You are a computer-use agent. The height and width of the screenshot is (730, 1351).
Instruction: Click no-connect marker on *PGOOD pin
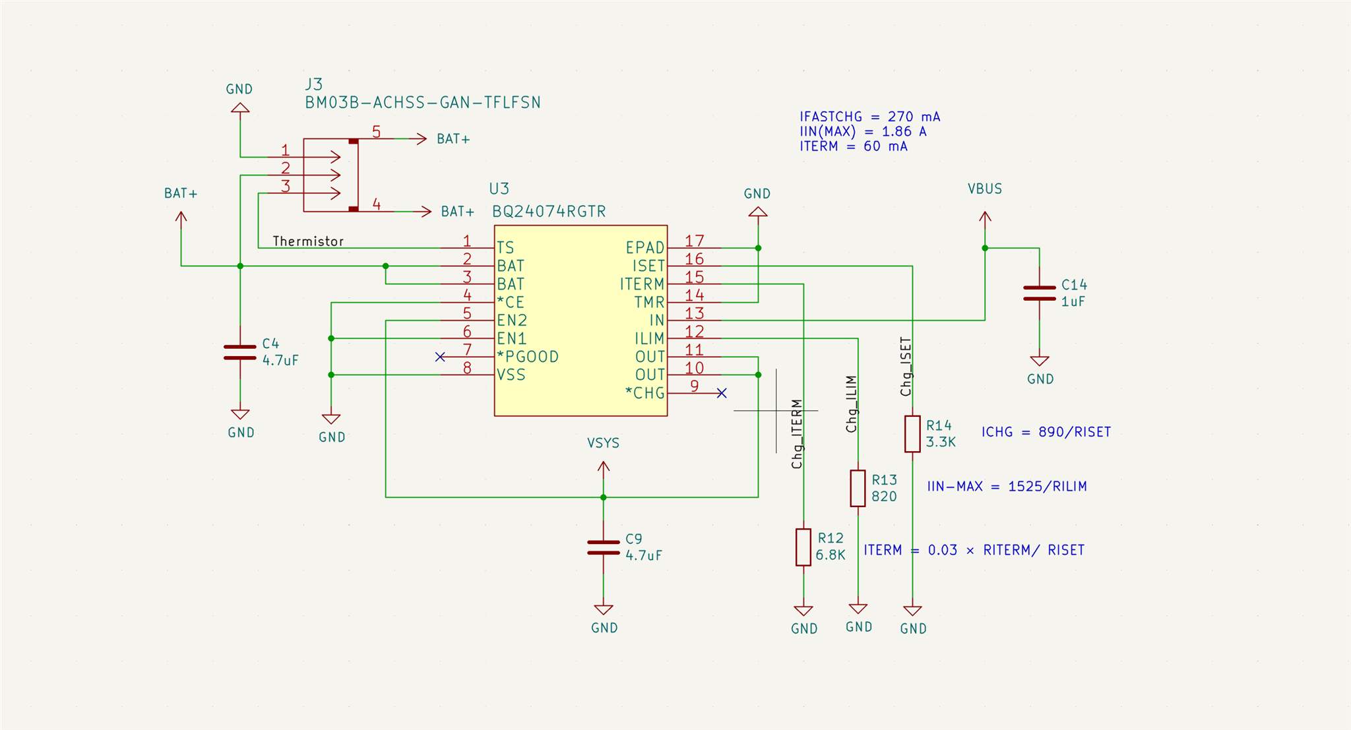[x=440, y=357]
